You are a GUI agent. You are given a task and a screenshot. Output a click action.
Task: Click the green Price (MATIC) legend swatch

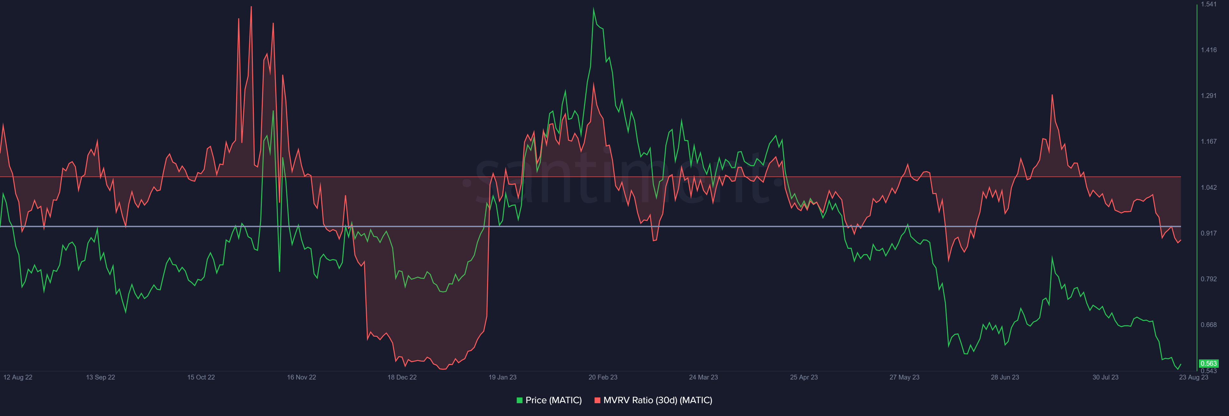519,400
